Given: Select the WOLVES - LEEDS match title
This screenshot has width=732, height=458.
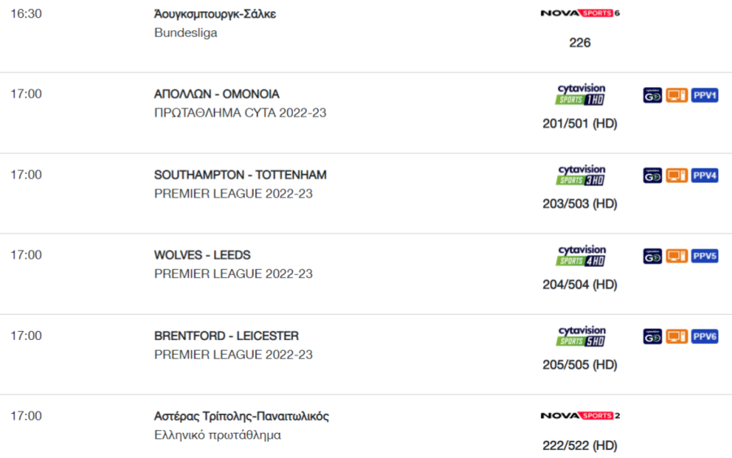Looking at the screenshot, I should click(x=203, y=255).
